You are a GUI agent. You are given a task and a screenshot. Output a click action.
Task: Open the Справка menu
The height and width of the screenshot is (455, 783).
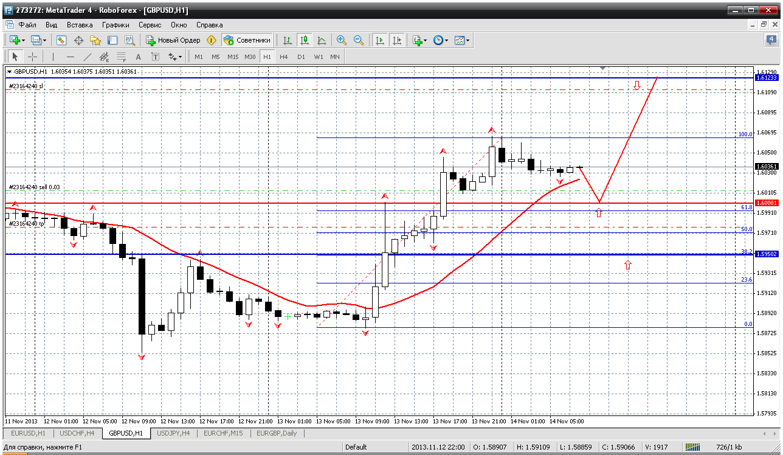click(x=210, y=25)
